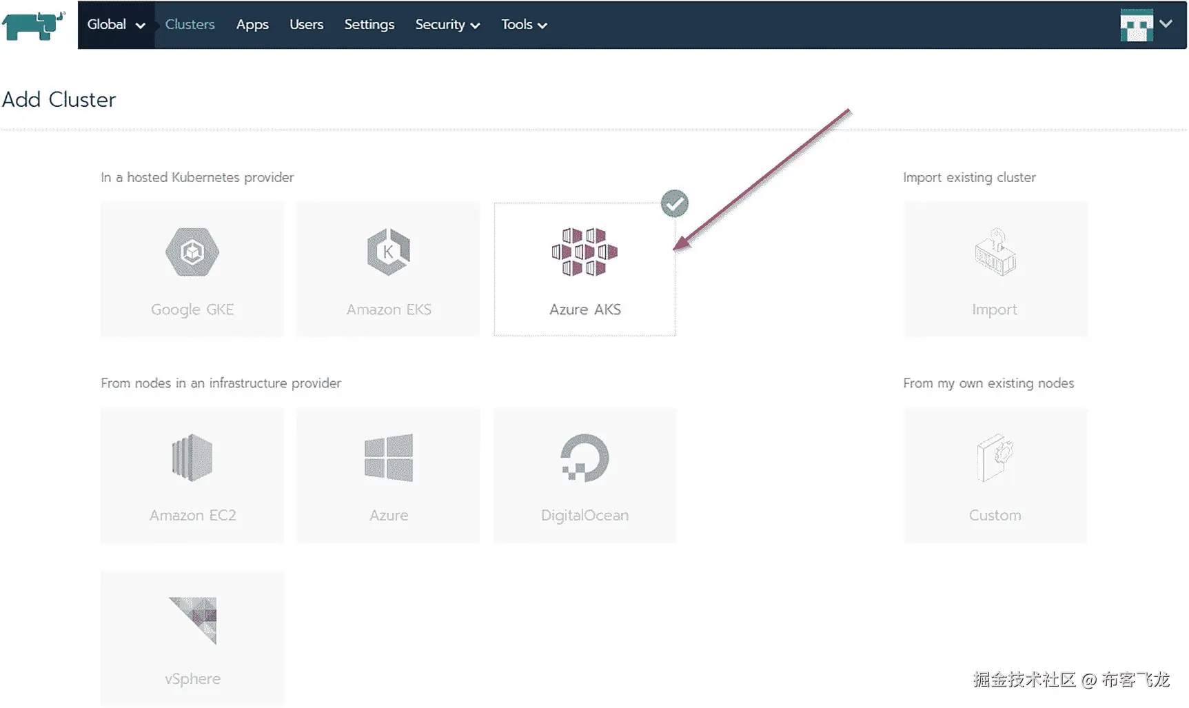Click the Azure AKS label
This screenshot has width=1189, height=708.
[x=585, y=310]
